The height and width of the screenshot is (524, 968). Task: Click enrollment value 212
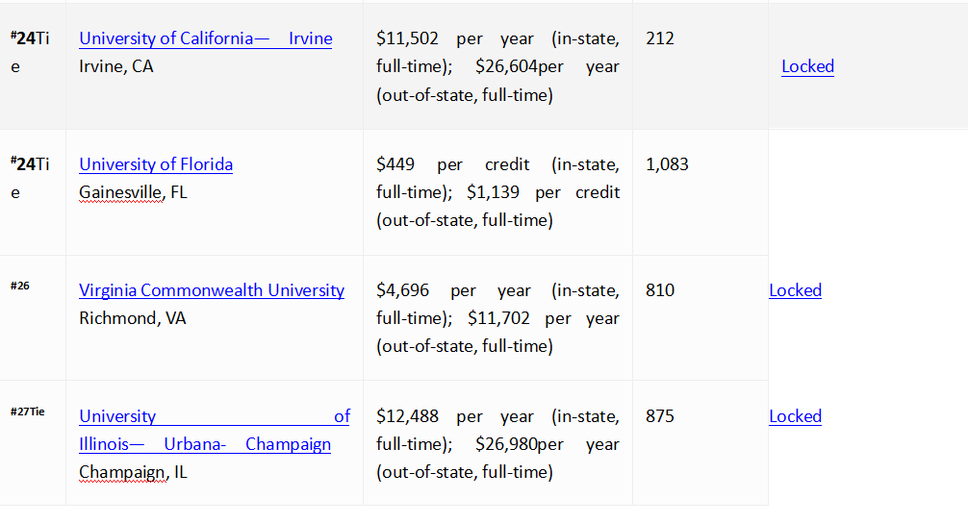pyautogui.click(x=660, y=38)
